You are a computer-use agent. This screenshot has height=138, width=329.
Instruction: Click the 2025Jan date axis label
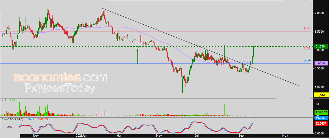[81, 136]
